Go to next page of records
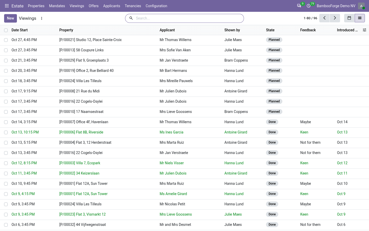 coord(335,18)
